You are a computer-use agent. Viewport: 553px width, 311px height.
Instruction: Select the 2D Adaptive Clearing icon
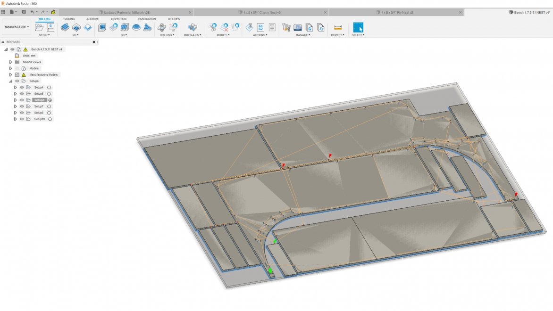pos(65,27)
